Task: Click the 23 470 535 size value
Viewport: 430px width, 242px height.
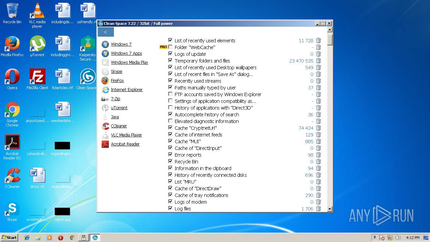Action: [301, 61]
